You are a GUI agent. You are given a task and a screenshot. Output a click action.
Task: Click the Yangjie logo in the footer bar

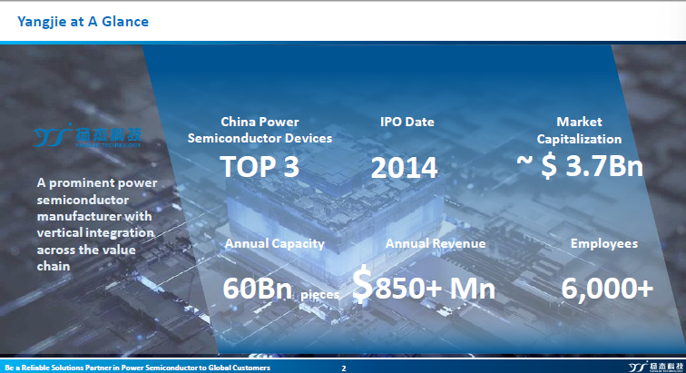(656, 367)
